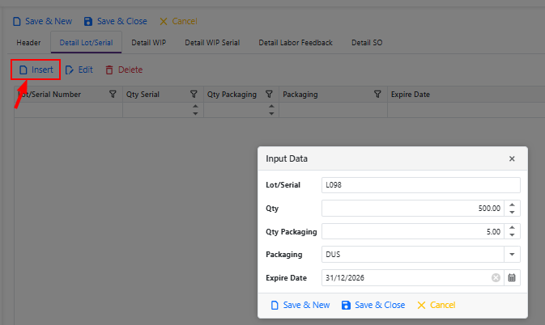Click dialog Cancel button
545x325 pixels.
pyautogui.click(x=436, y=305)
